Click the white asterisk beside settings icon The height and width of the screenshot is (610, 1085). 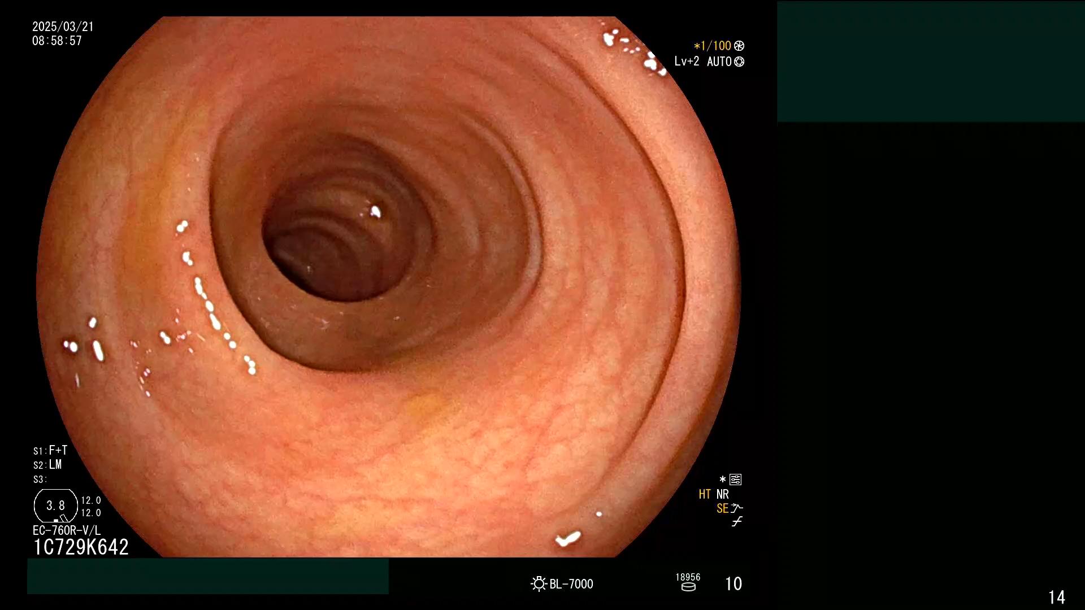(x=722, y=480)
